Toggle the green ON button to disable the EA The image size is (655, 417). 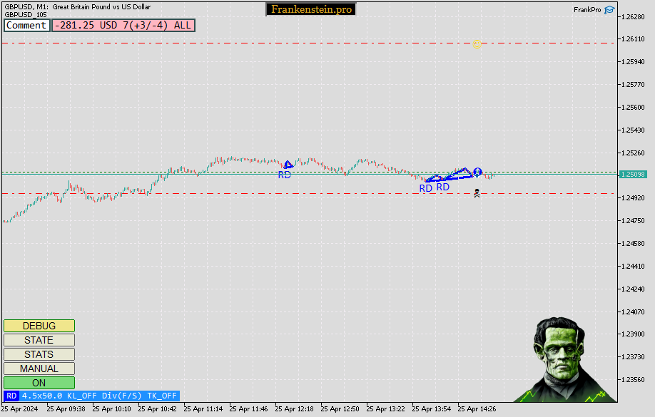click(x=39, y=383)
